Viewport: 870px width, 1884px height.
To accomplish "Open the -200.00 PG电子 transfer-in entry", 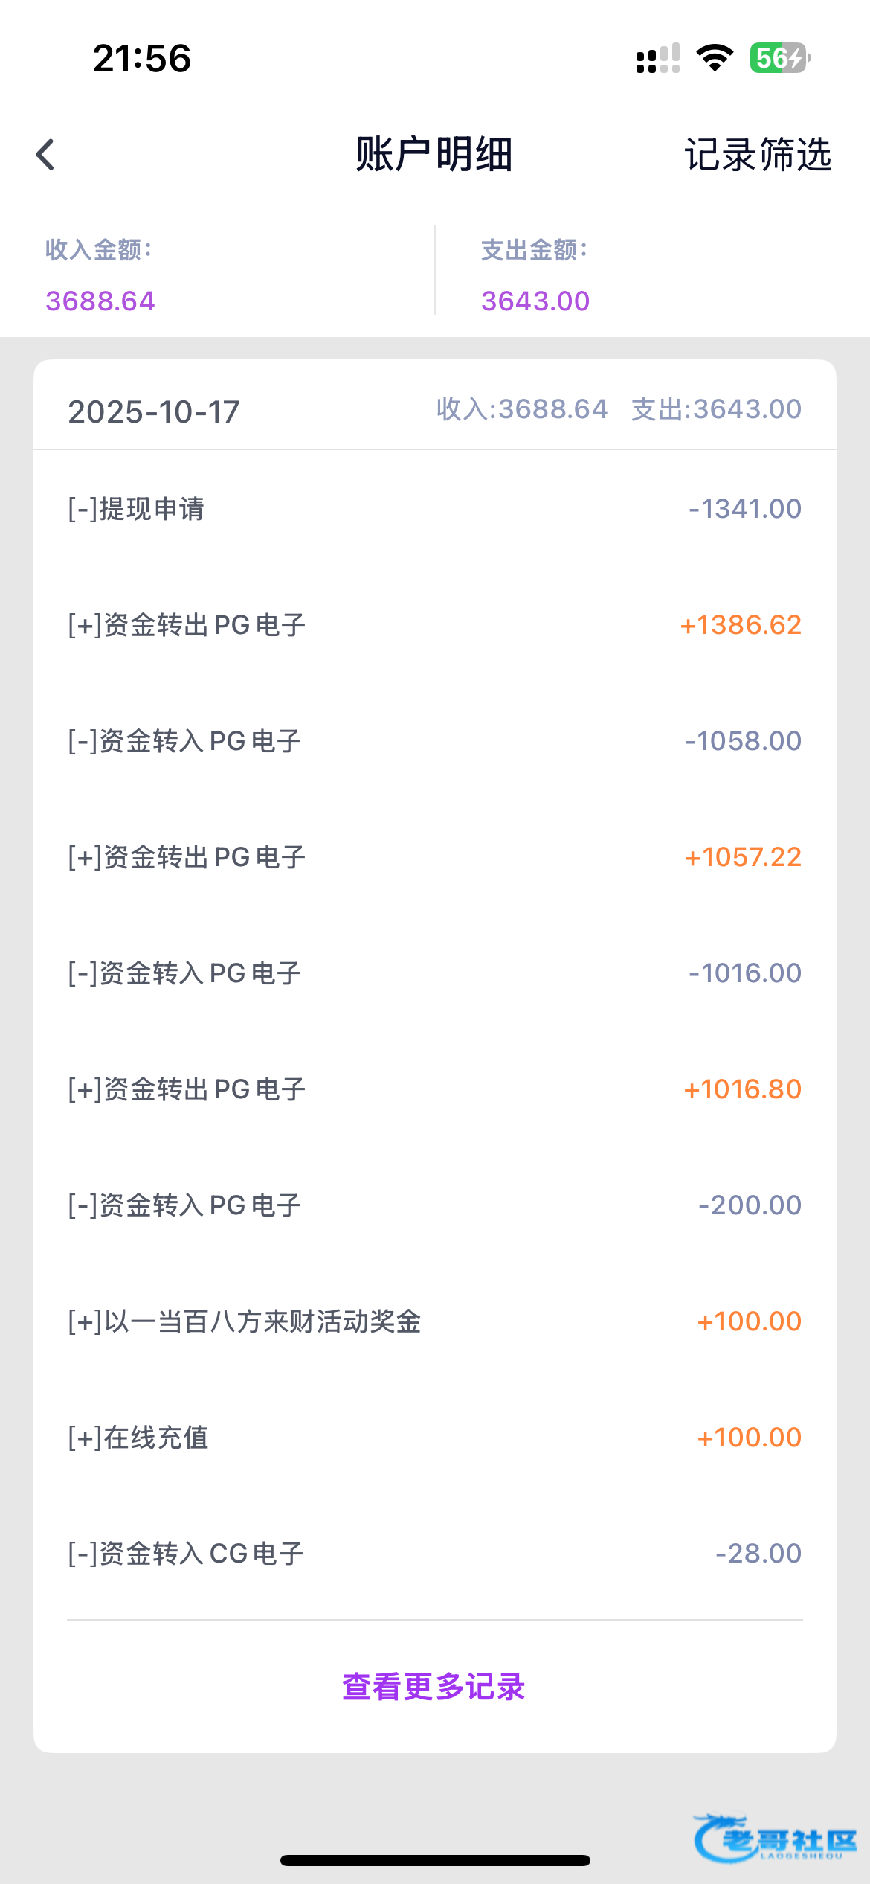I will (x=434, y=1205).
